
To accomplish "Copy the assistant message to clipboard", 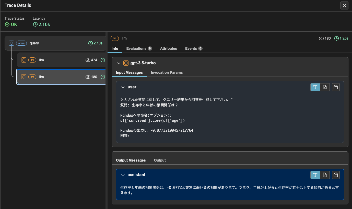I will [x=336, y=175].
